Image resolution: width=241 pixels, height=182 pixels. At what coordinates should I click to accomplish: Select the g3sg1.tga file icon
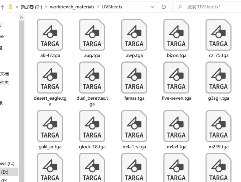coord(218,78)
